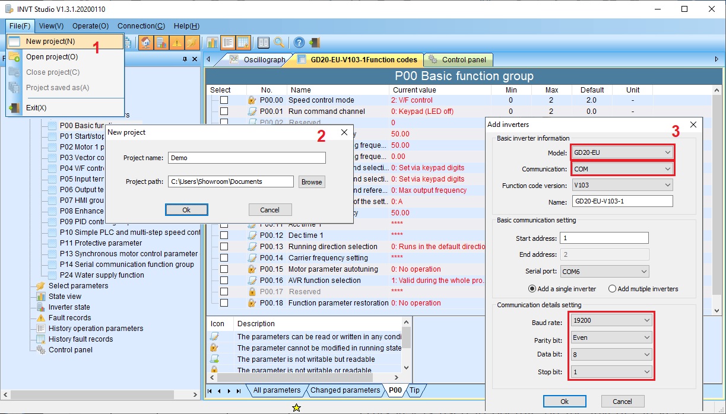Choose New project from File menu
This screenshot has width=726, height=414.
tap(65, 42)
